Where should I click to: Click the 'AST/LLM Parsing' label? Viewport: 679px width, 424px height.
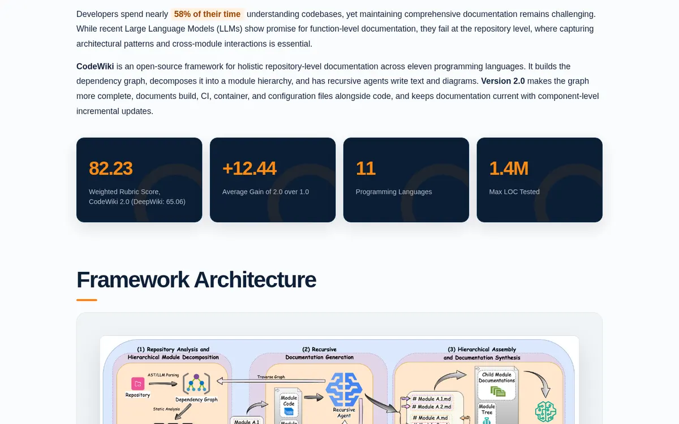pyautogui.click(x=162, y=375)
